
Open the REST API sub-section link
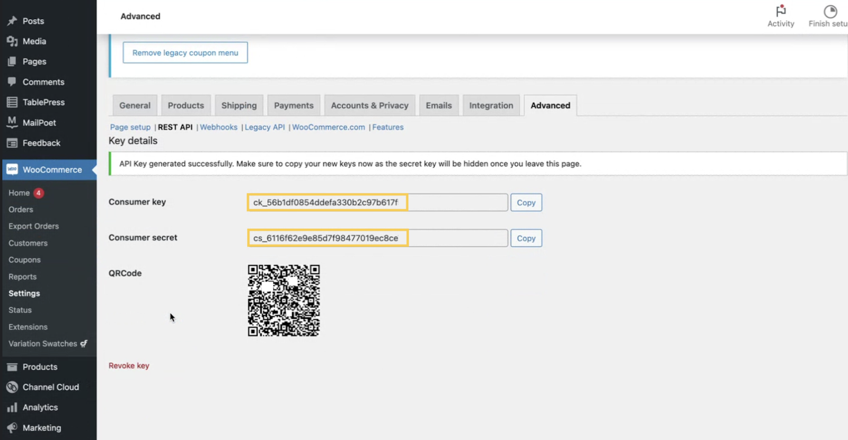click(x=175, y=127)
